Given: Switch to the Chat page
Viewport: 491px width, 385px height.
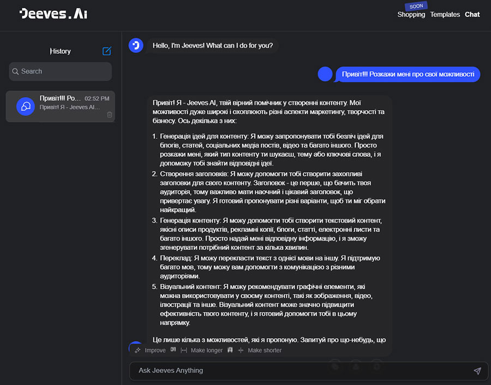Looking at the screenshot, I should (x=472, y=14).
